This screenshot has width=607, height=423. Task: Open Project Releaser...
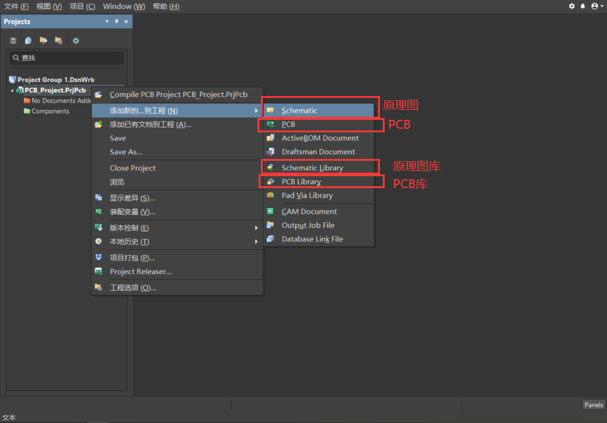[177, 272]
